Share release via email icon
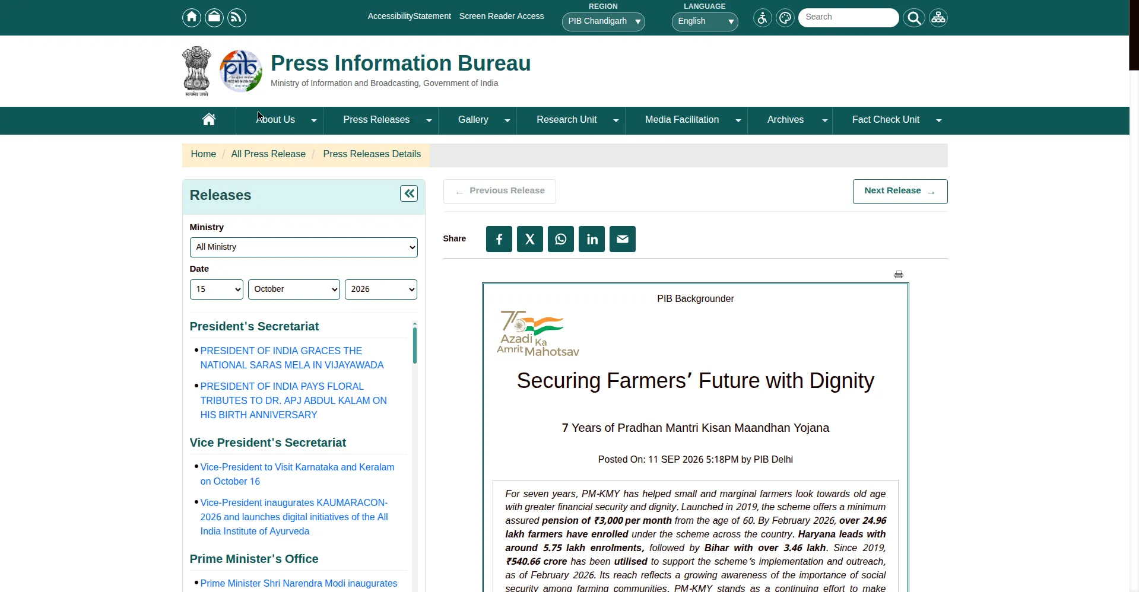This screenshot has width=1139, height=592. pos(623,239)
